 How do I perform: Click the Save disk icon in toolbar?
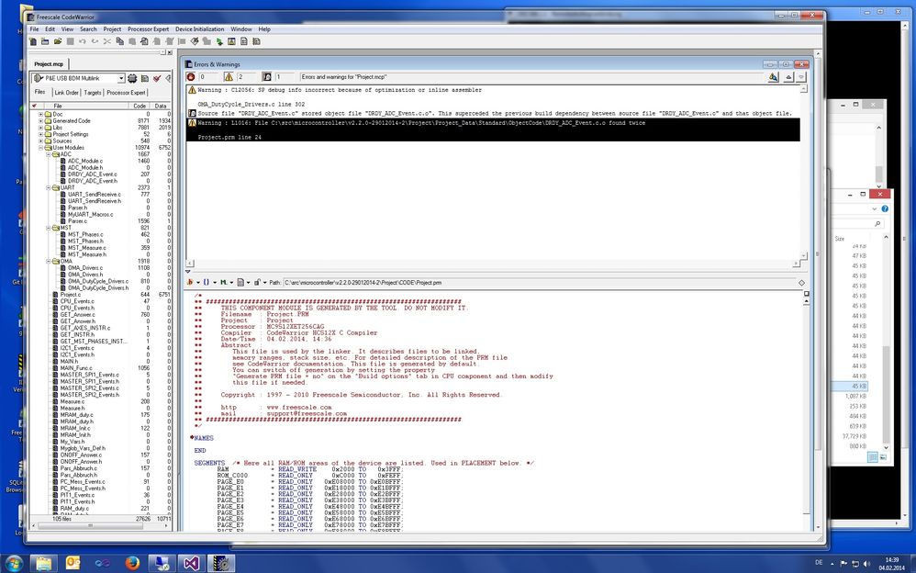[x=70, y=41]
